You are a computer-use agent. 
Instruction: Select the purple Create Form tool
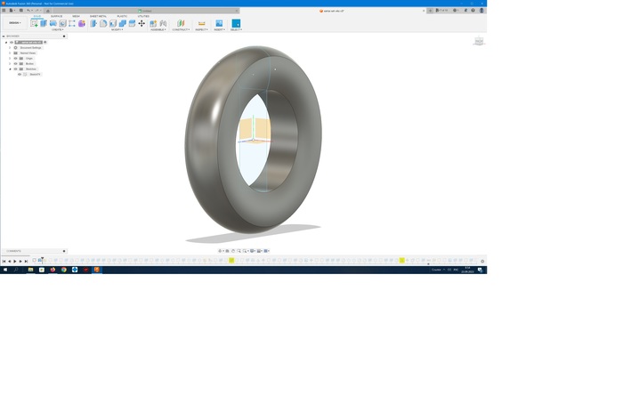pyautogui.click(x=82, y=23)
